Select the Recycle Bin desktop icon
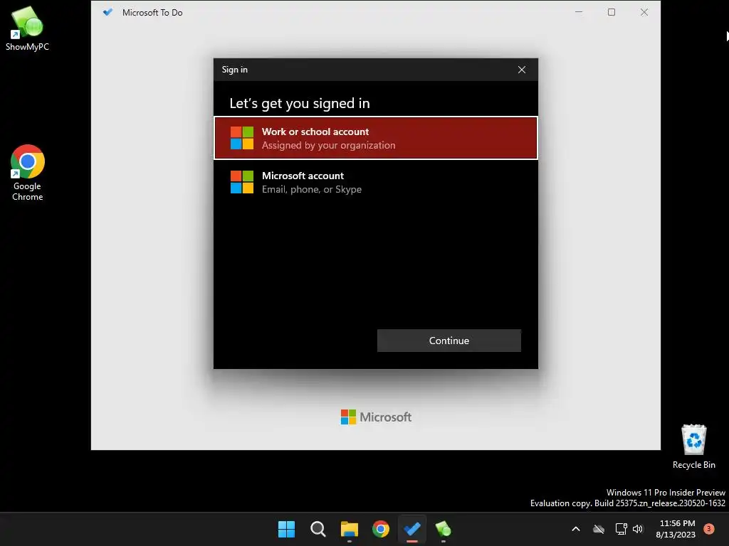Viewport: 729px width, 546px height. coord(693,446)
